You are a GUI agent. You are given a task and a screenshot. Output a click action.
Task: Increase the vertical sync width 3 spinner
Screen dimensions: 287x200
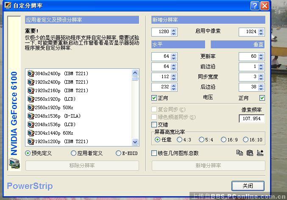point(261,75)
